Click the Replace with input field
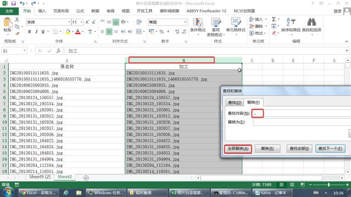 click(302, 122)
